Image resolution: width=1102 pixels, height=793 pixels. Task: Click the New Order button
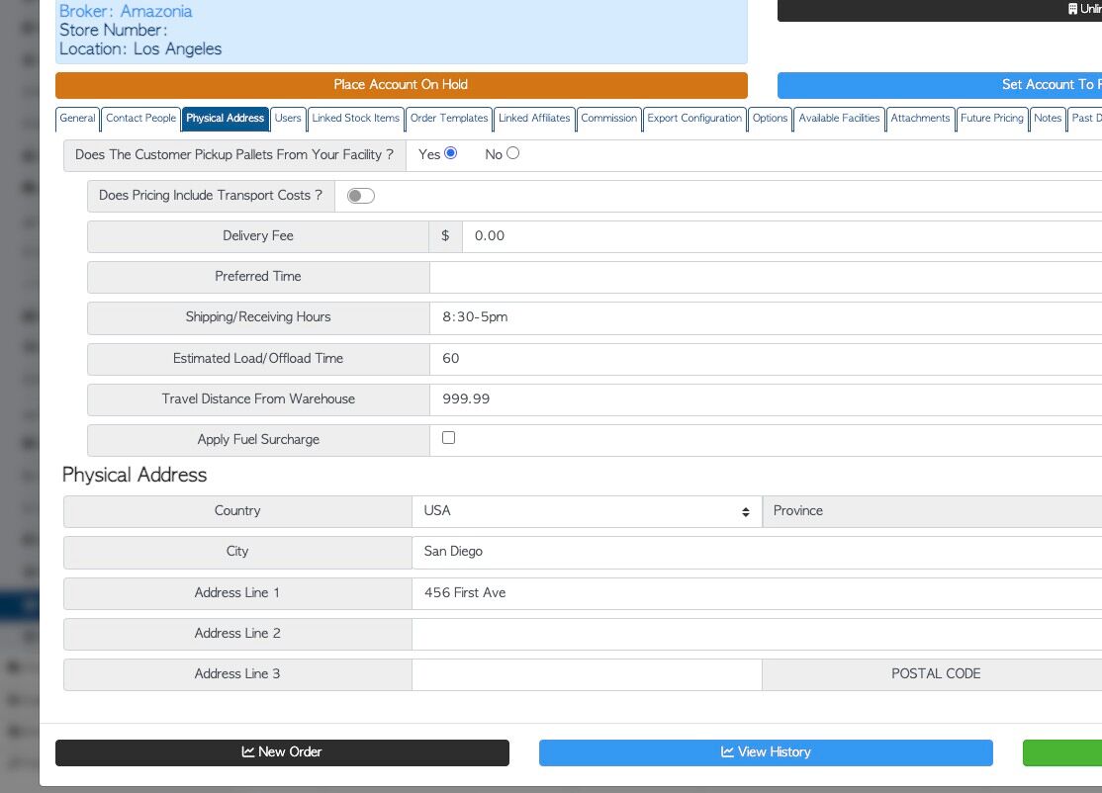click(x=283, y=752)
